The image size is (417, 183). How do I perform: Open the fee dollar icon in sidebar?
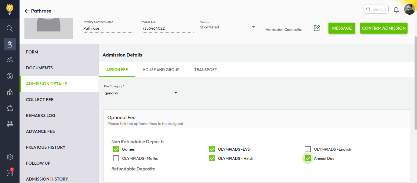pyautogui.click(x=10, y=76)
